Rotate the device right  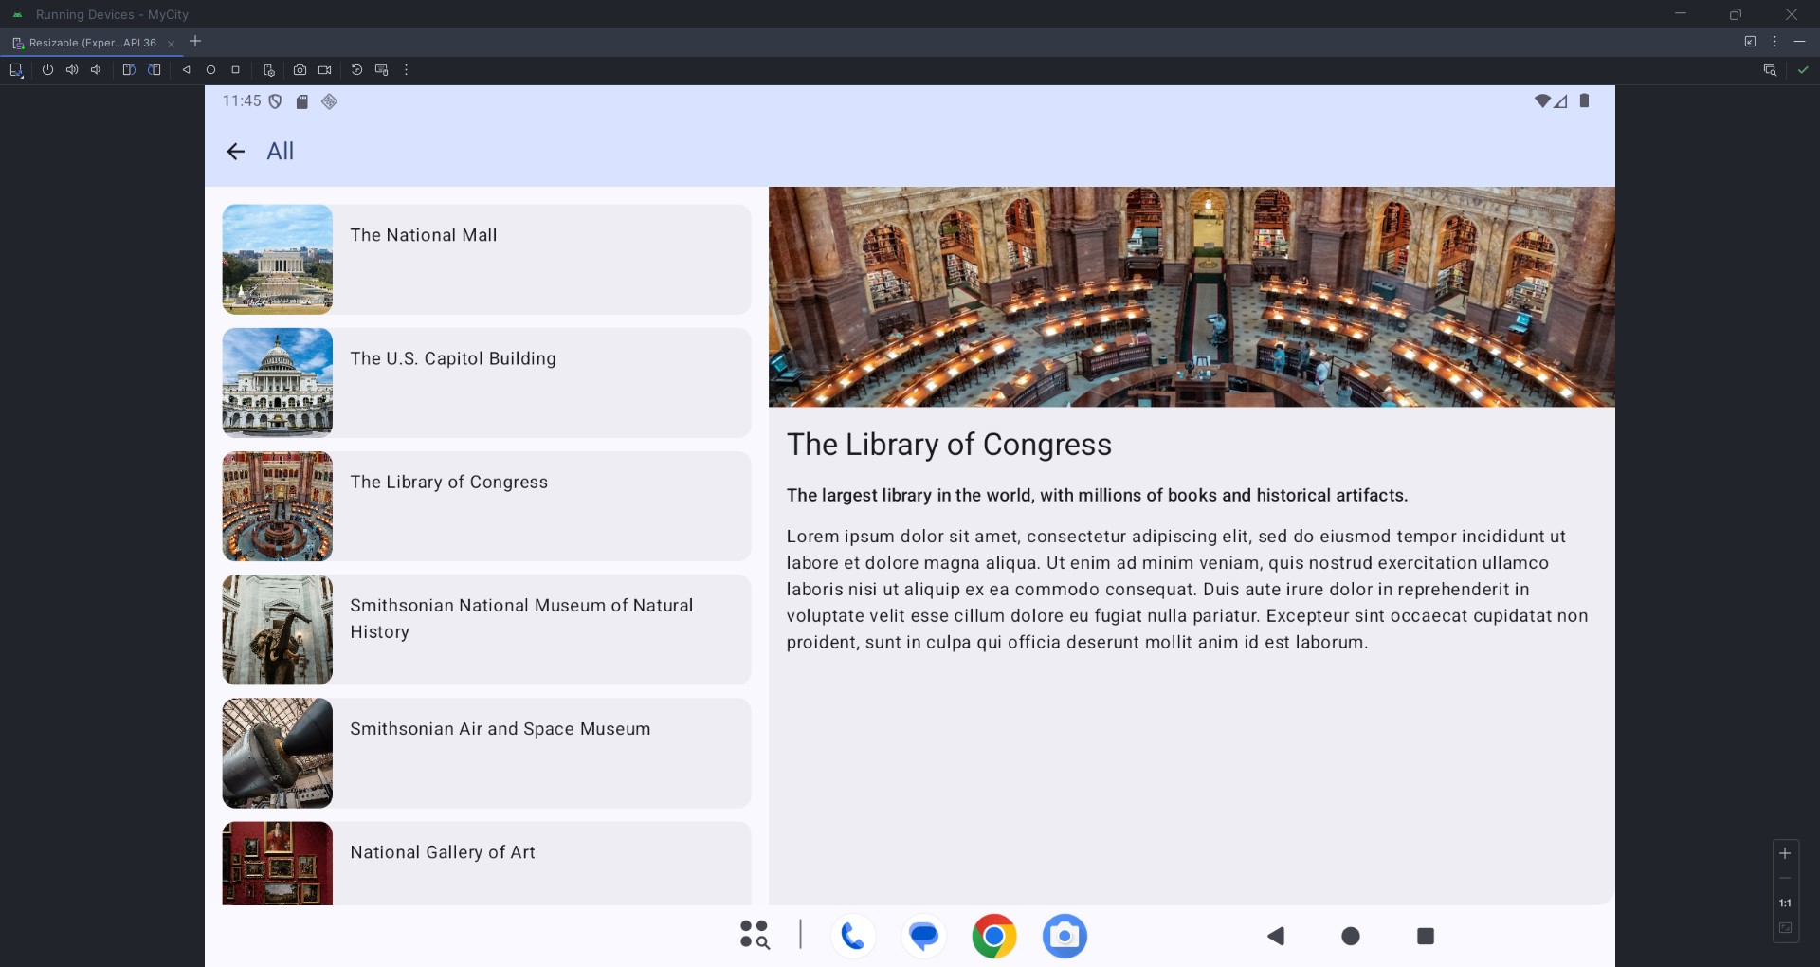[154, 70]
